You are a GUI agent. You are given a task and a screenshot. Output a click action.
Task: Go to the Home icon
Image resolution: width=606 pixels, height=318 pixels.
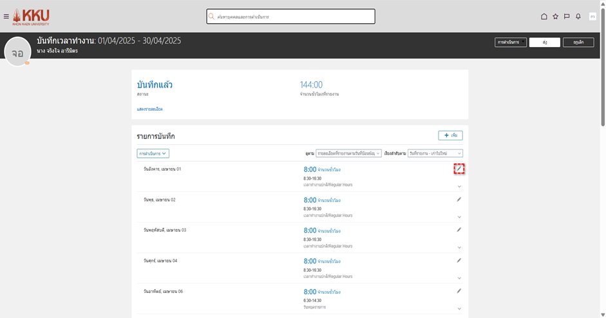pyautogui.click(x=544, y=17)
